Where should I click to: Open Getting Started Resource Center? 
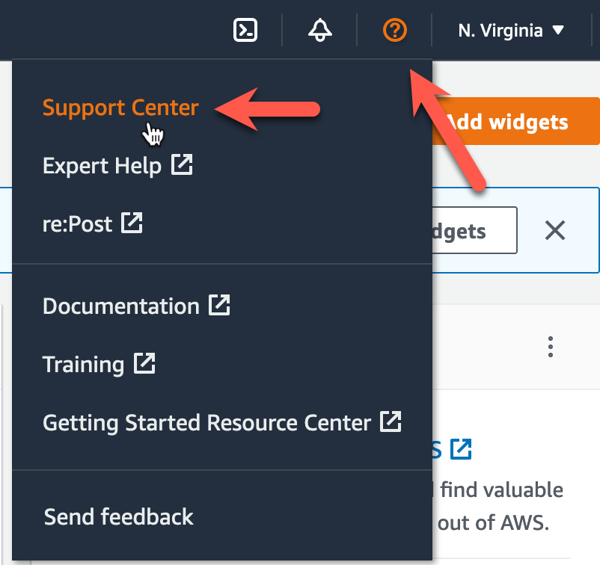pos(206,422)
